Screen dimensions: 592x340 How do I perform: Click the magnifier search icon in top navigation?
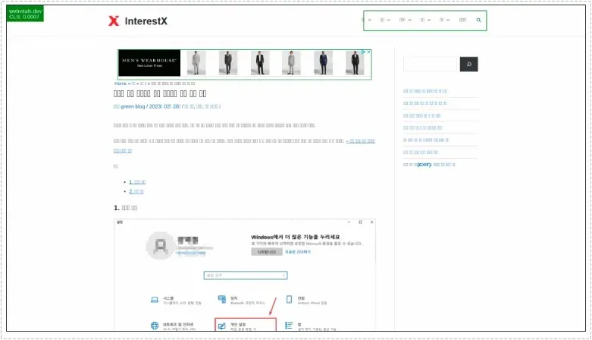point(479,20)
